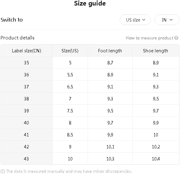
Task: Click the 10.4 shoe length cell
Action: 156,159
